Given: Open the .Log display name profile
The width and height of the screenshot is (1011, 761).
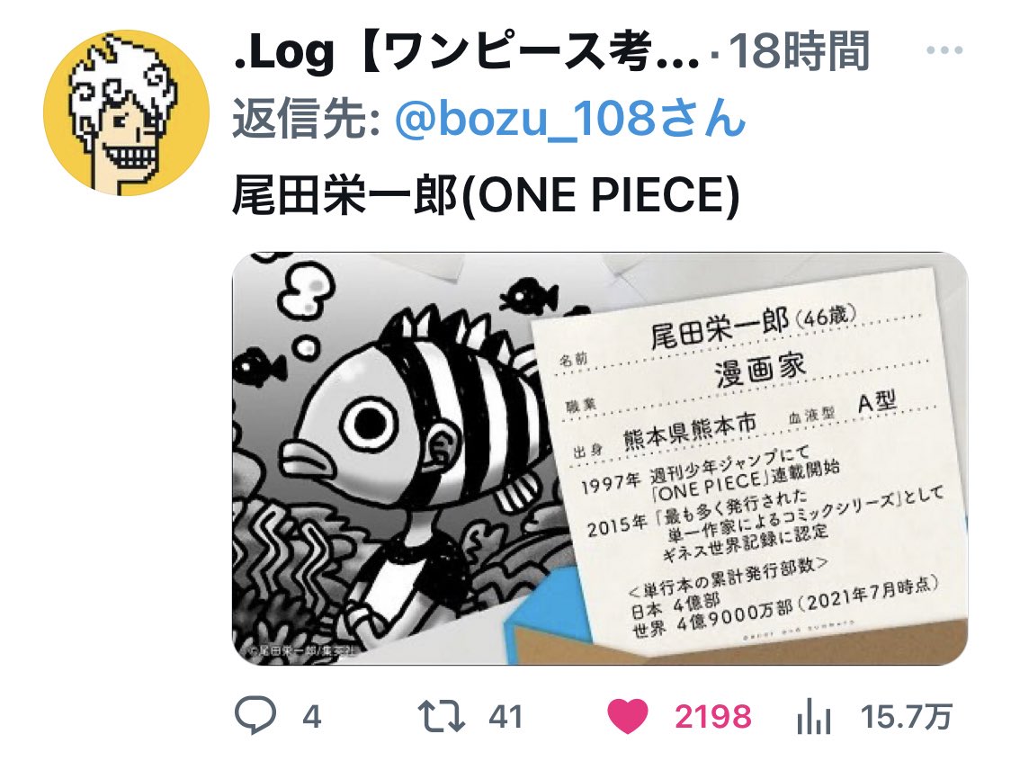Looking at the screenshot, I should click(466, 51).
